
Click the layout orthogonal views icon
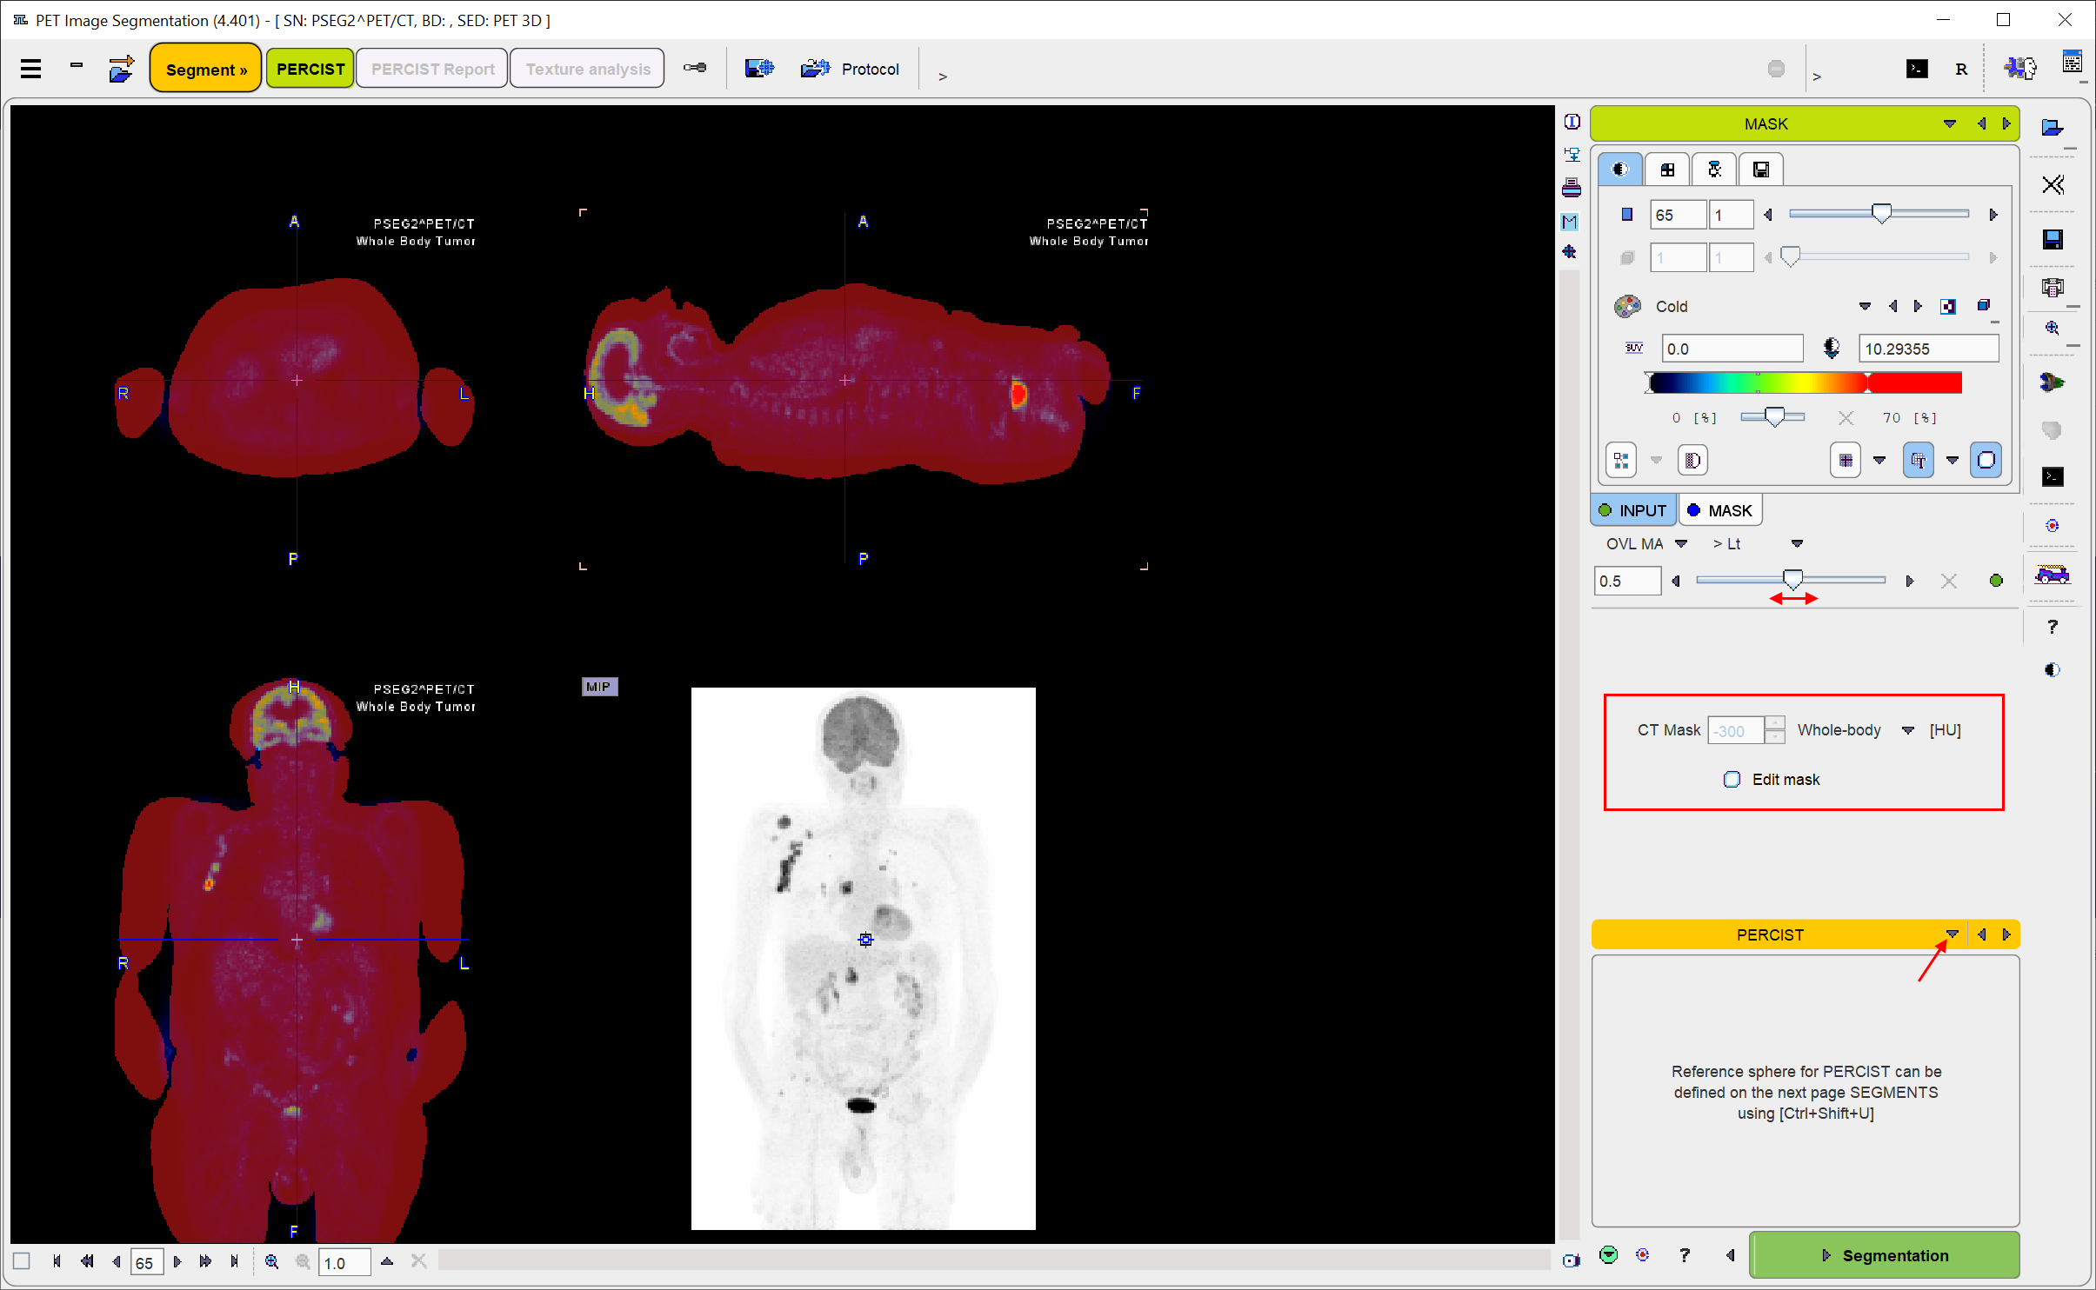(1621, 461)
